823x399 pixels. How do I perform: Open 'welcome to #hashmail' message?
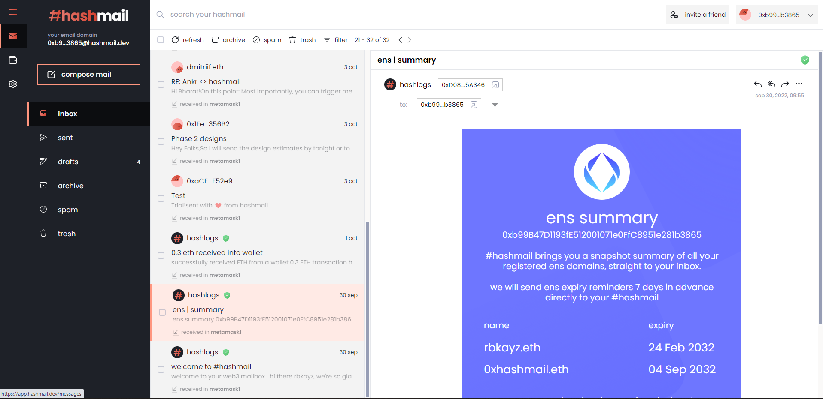[258, 369]
